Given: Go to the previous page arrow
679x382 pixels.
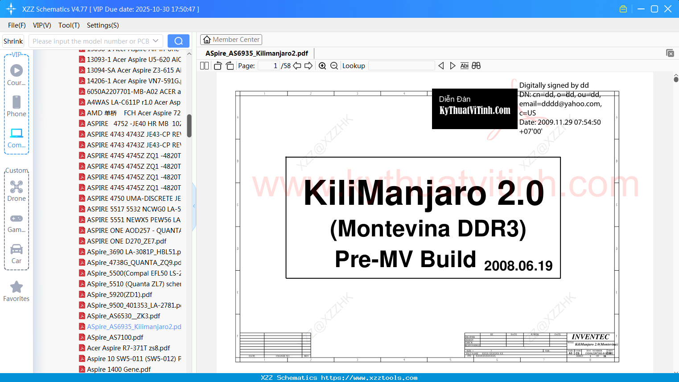Looking at the screenshot, I should [x=297, y=66].
